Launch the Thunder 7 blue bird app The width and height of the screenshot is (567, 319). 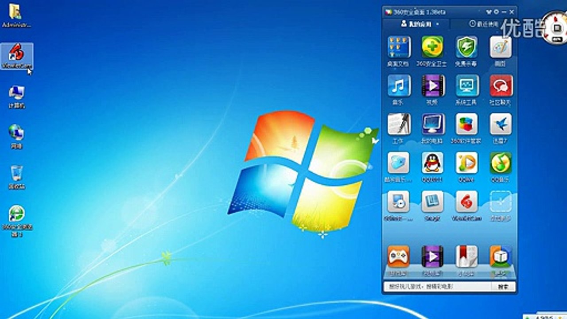501,124
